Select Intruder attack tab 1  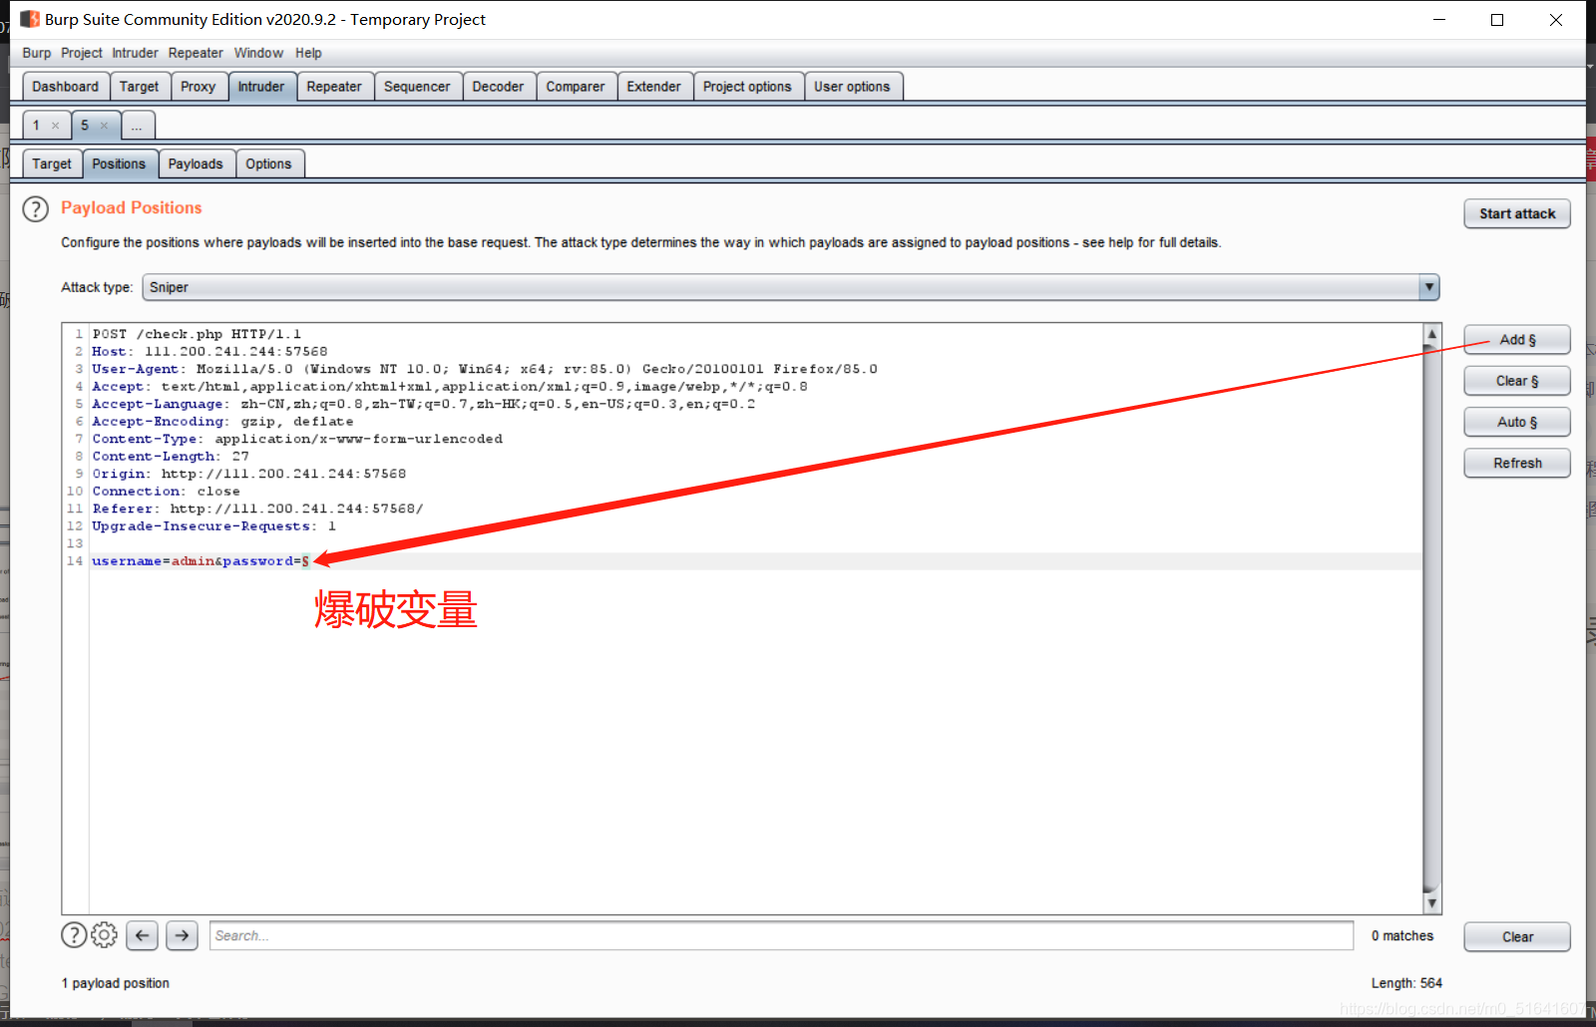[37, 126]
